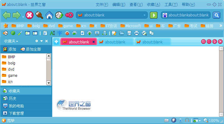Open dropdown next to forward arrow
The height and width of the screenshot is (124, 224).
(23, 17)
